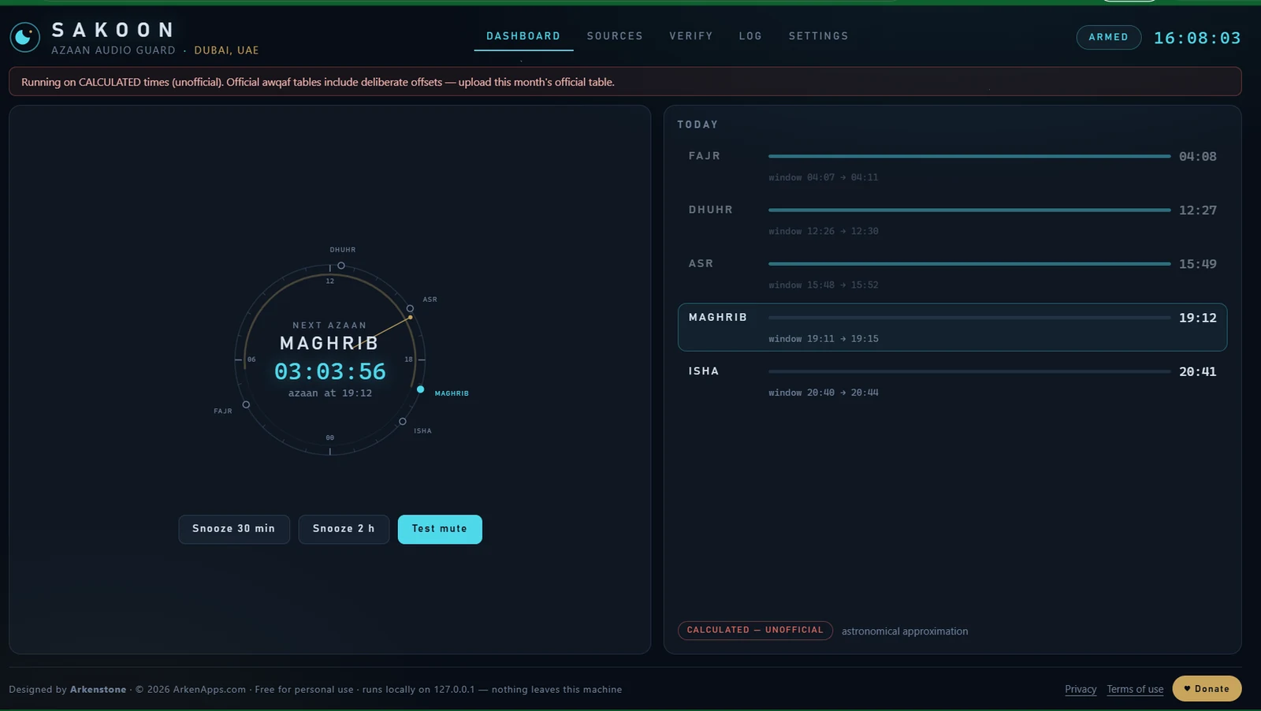1261x711 pixels.
Task: Click the Fajr progress bar
Action: coord(969,156)
